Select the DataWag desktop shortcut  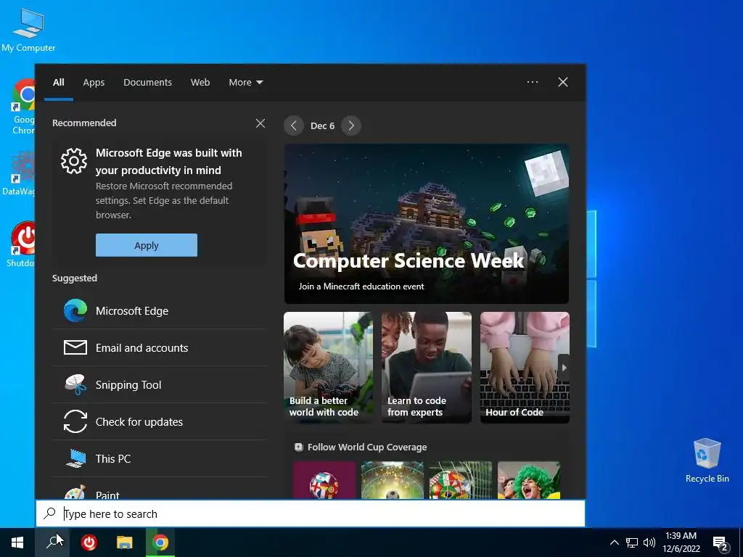tap(18, 173)
